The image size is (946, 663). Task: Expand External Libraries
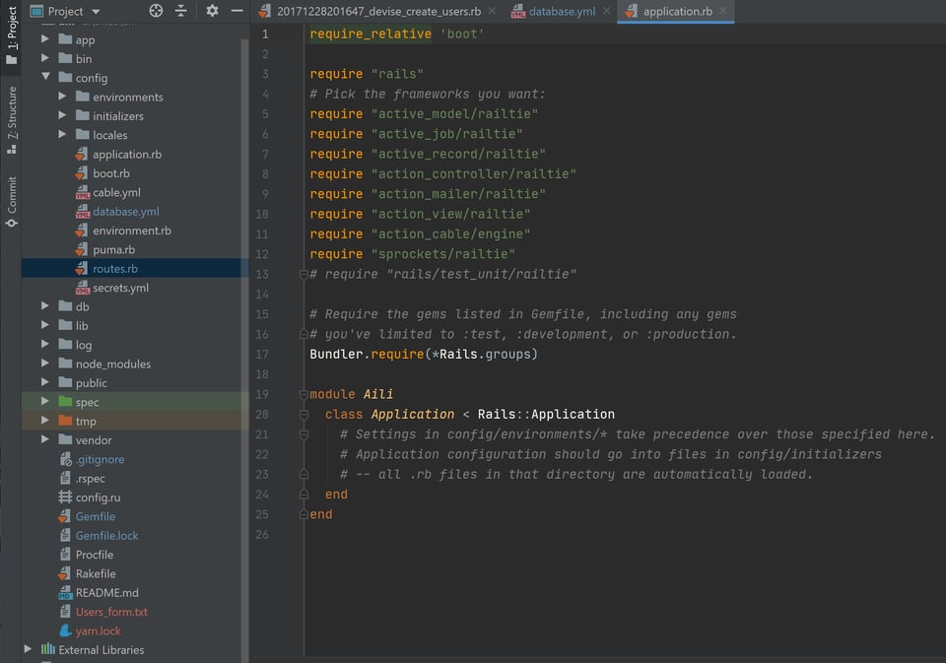coord(29,649)
